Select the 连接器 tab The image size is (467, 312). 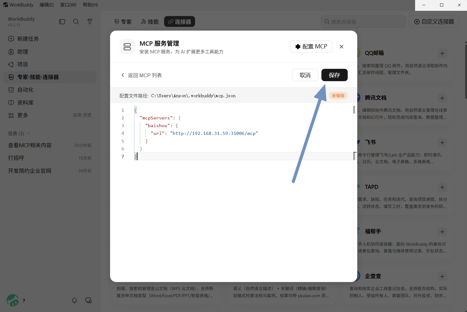pos(180,22)
